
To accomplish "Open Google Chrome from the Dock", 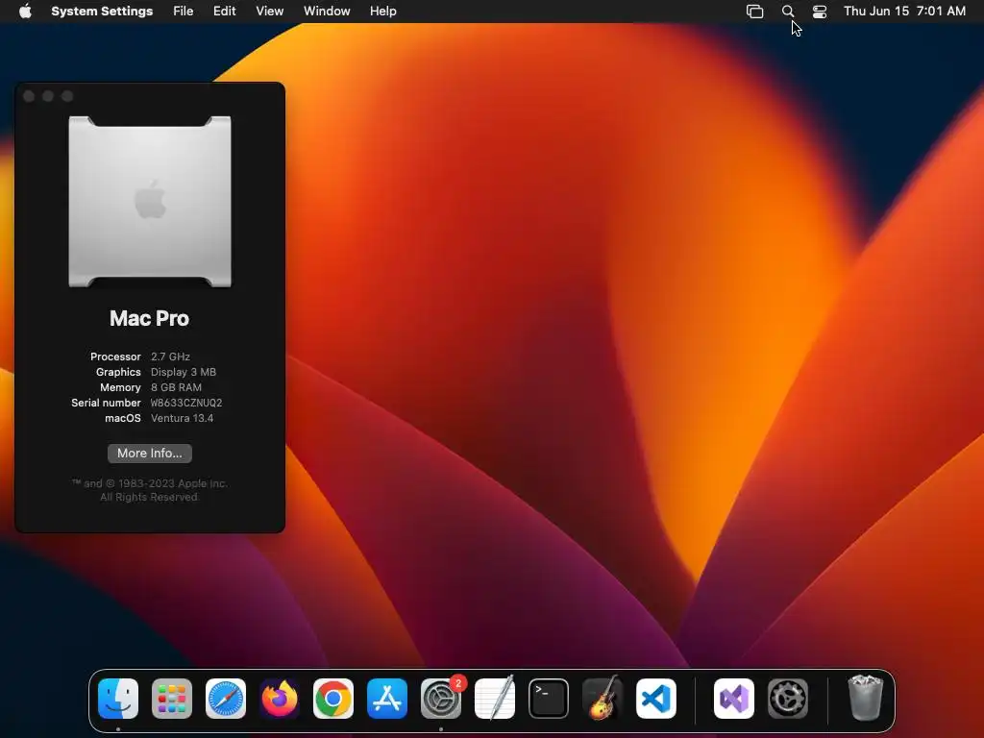I will (333, 698).
